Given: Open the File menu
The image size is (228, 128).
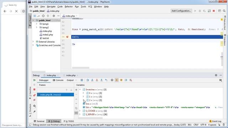Looking at the screenshot, I should [31, 7].
